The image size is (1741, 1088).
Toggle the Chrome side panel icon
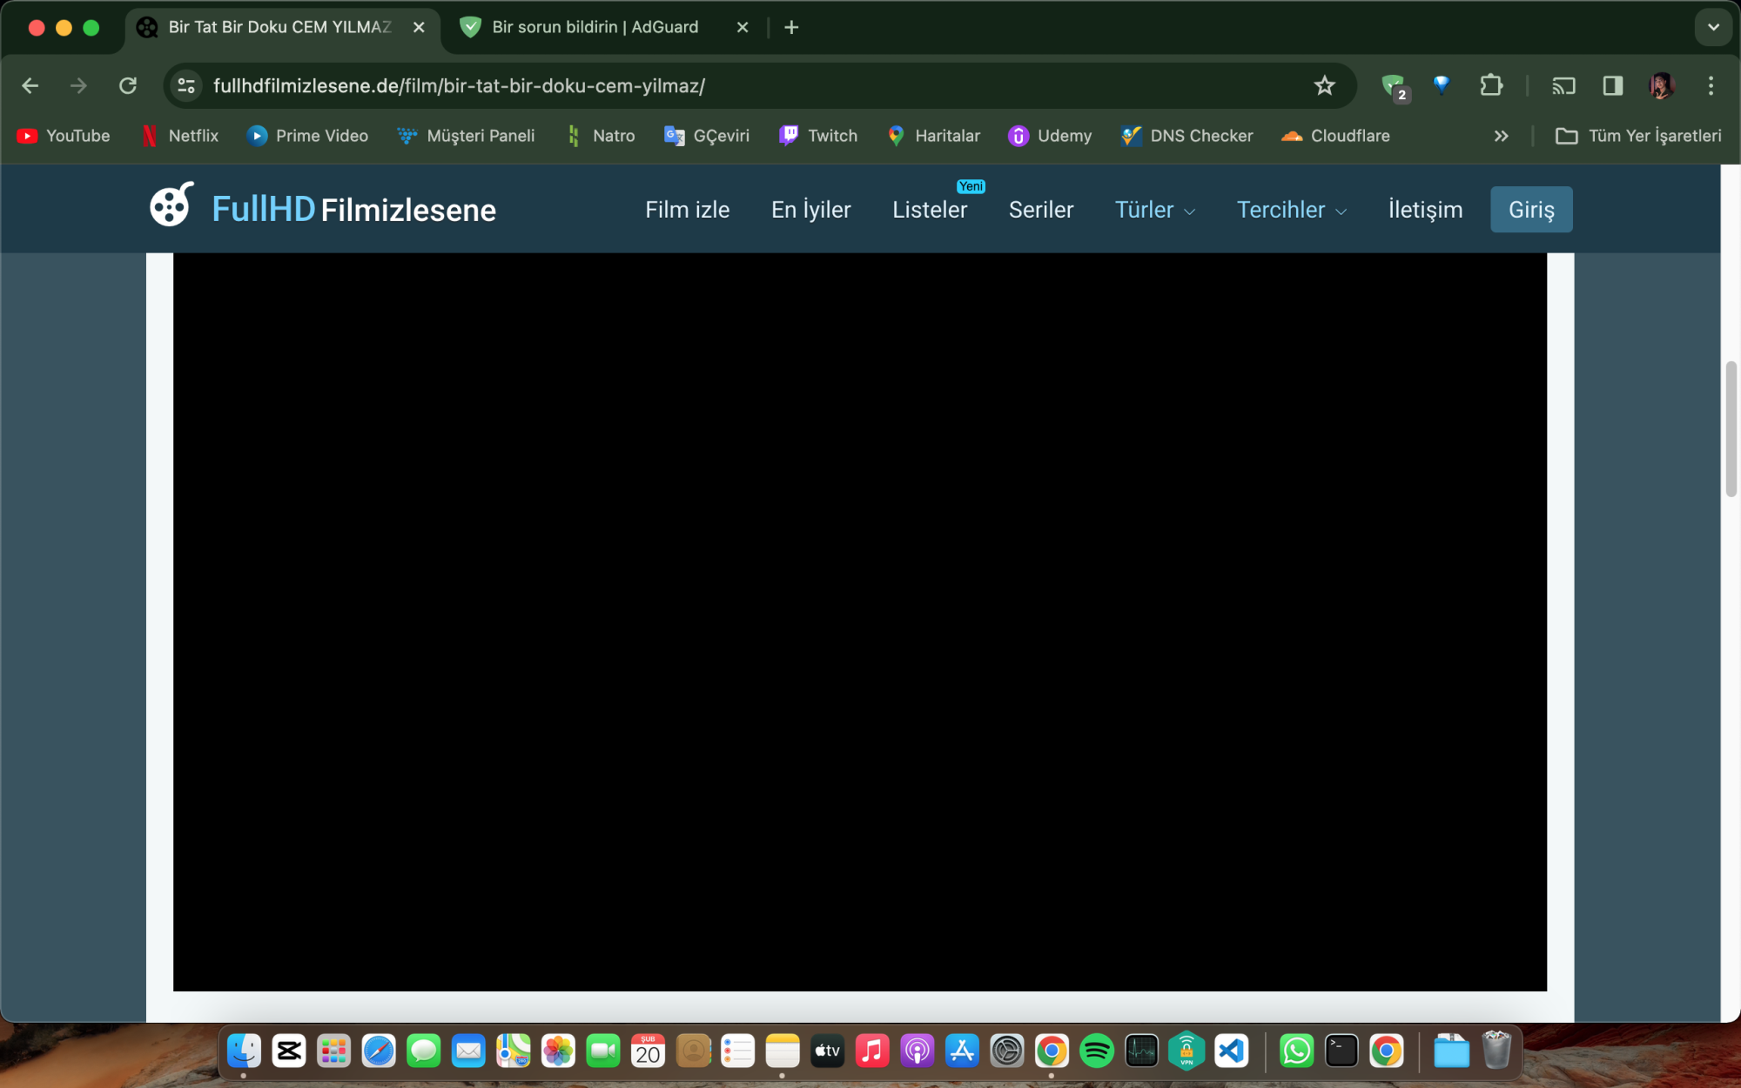click(1612, 86)
